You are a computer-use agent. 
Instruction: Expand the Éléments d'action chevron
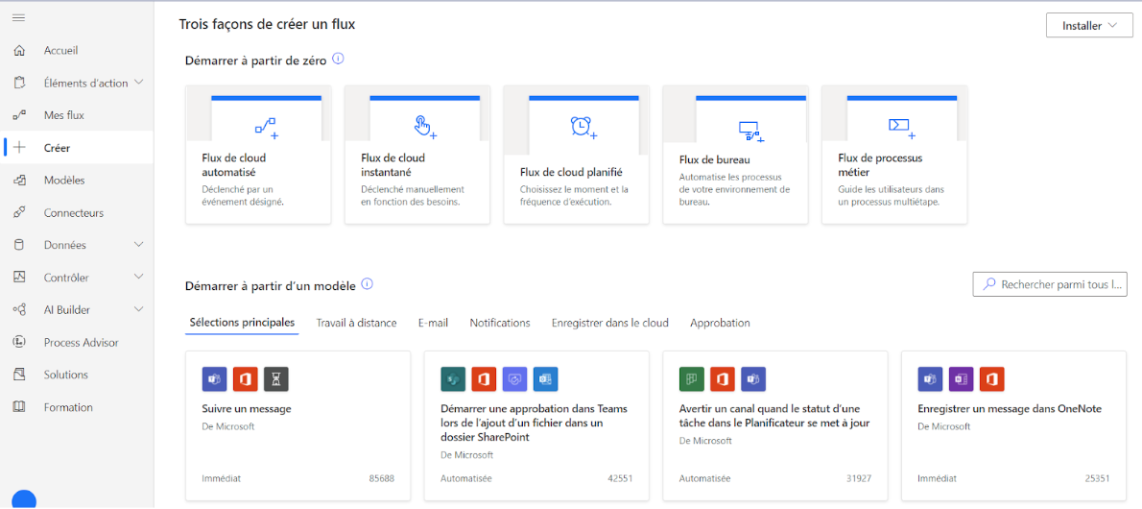[x=139, y=83]
